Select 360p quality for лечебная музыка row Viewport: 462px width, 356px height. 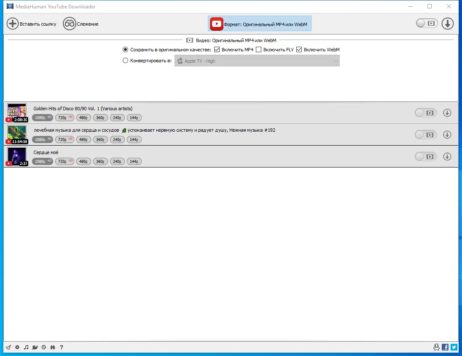click(x=100, y=139)
